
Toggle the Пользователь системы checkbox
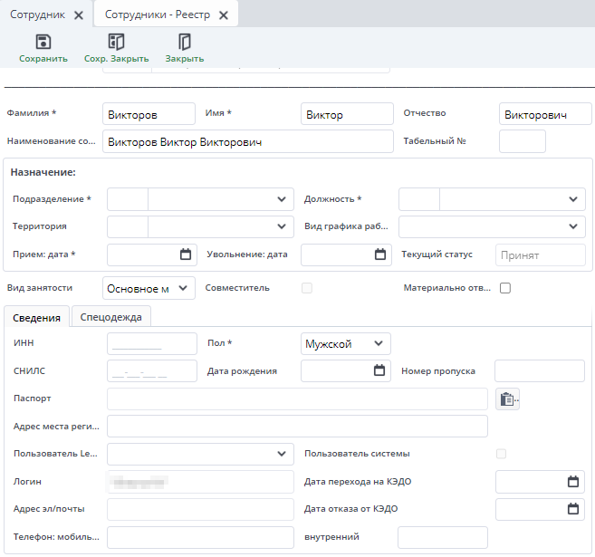(x=501, y=454)
